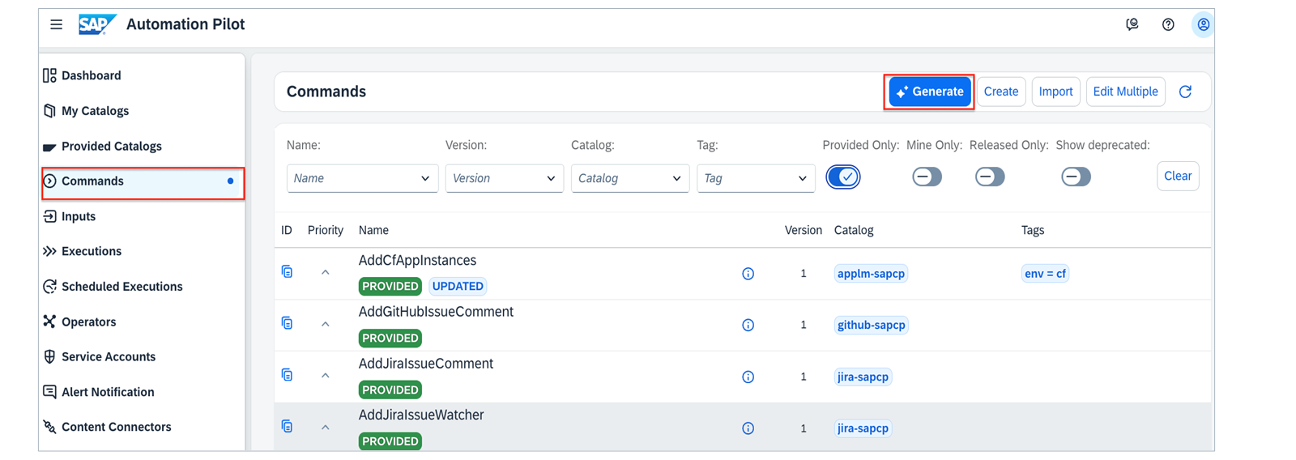Open the help question mark icon
This screenshot has width=1296, height=460.
point(1168,24)
